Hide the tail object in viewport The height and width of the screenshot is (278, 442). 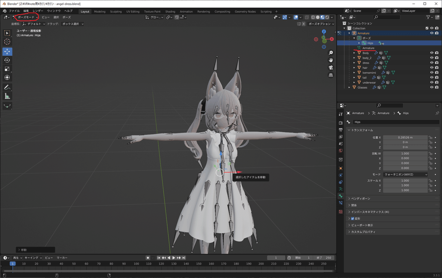(432, 78)
